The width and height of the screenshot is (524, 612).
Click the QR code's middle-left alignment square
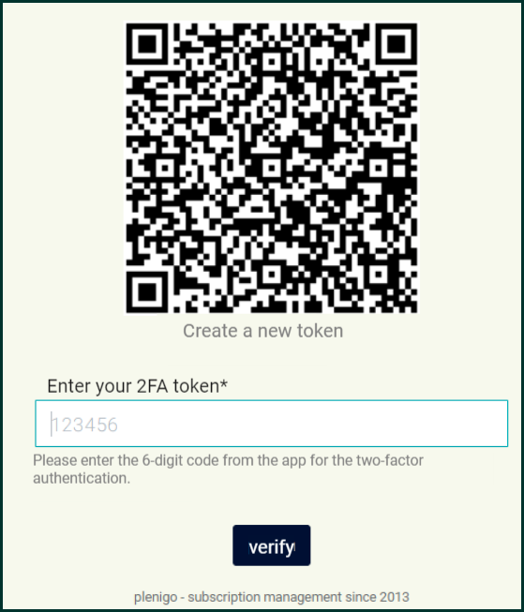tap(165, 168)
